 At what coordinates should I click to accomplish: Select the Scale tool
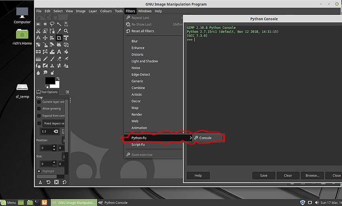[x=45, y=45]
